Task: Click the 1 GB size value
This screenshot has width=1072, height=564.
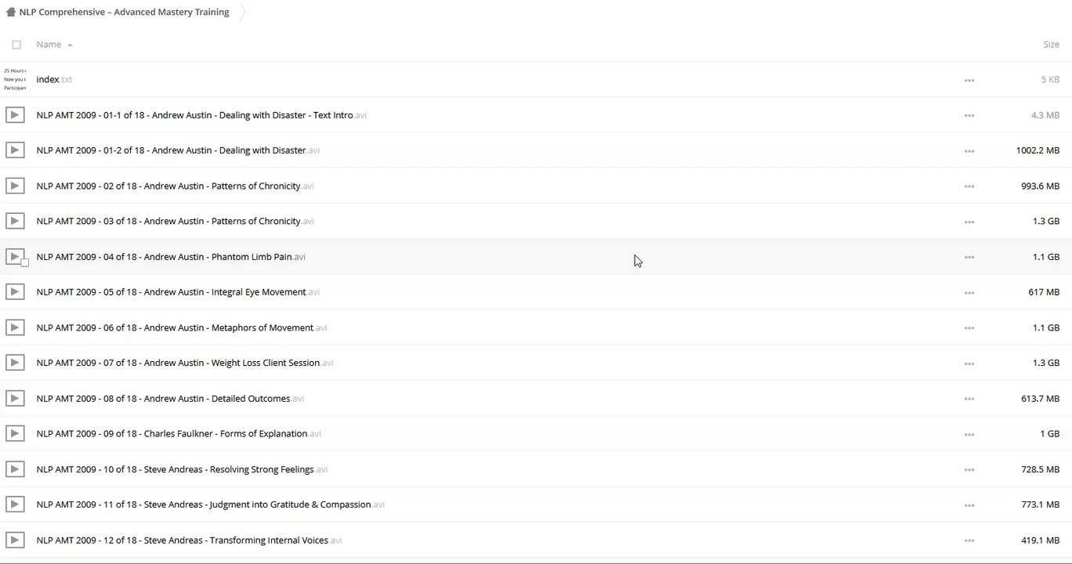Action: [x=1050, y=434]
